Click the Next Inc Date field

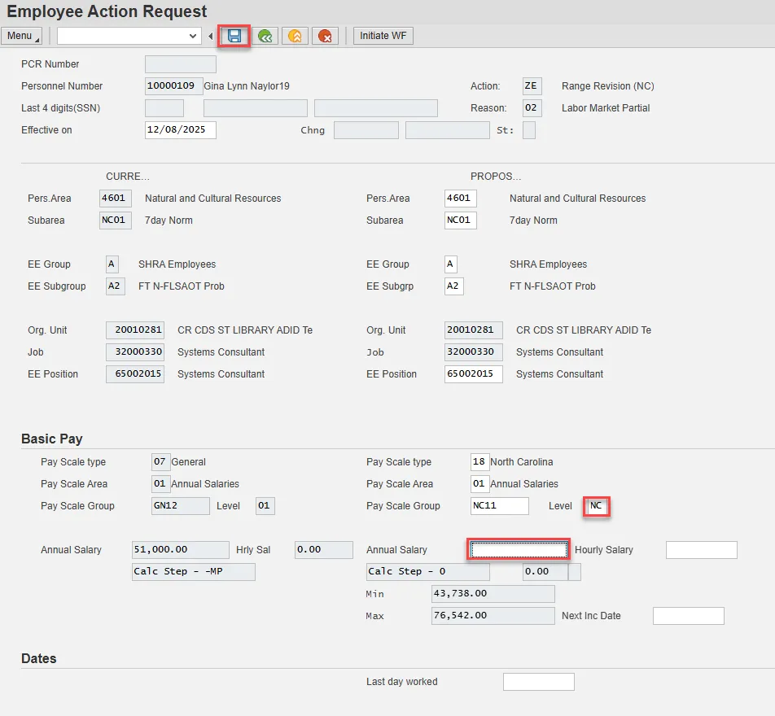click(688, 616)
